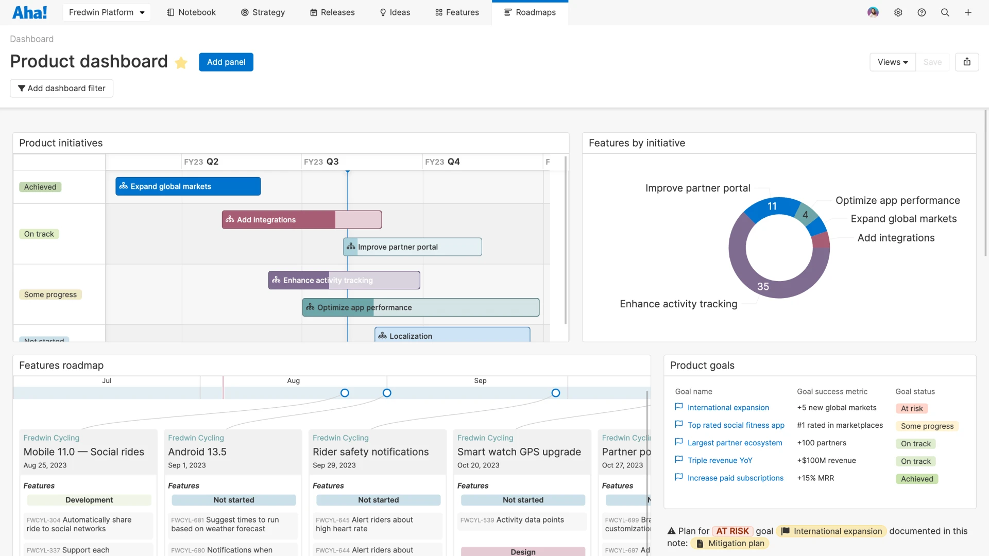Open the settings gear
This screenshot has width=989, height=556.
click(898, 12)
